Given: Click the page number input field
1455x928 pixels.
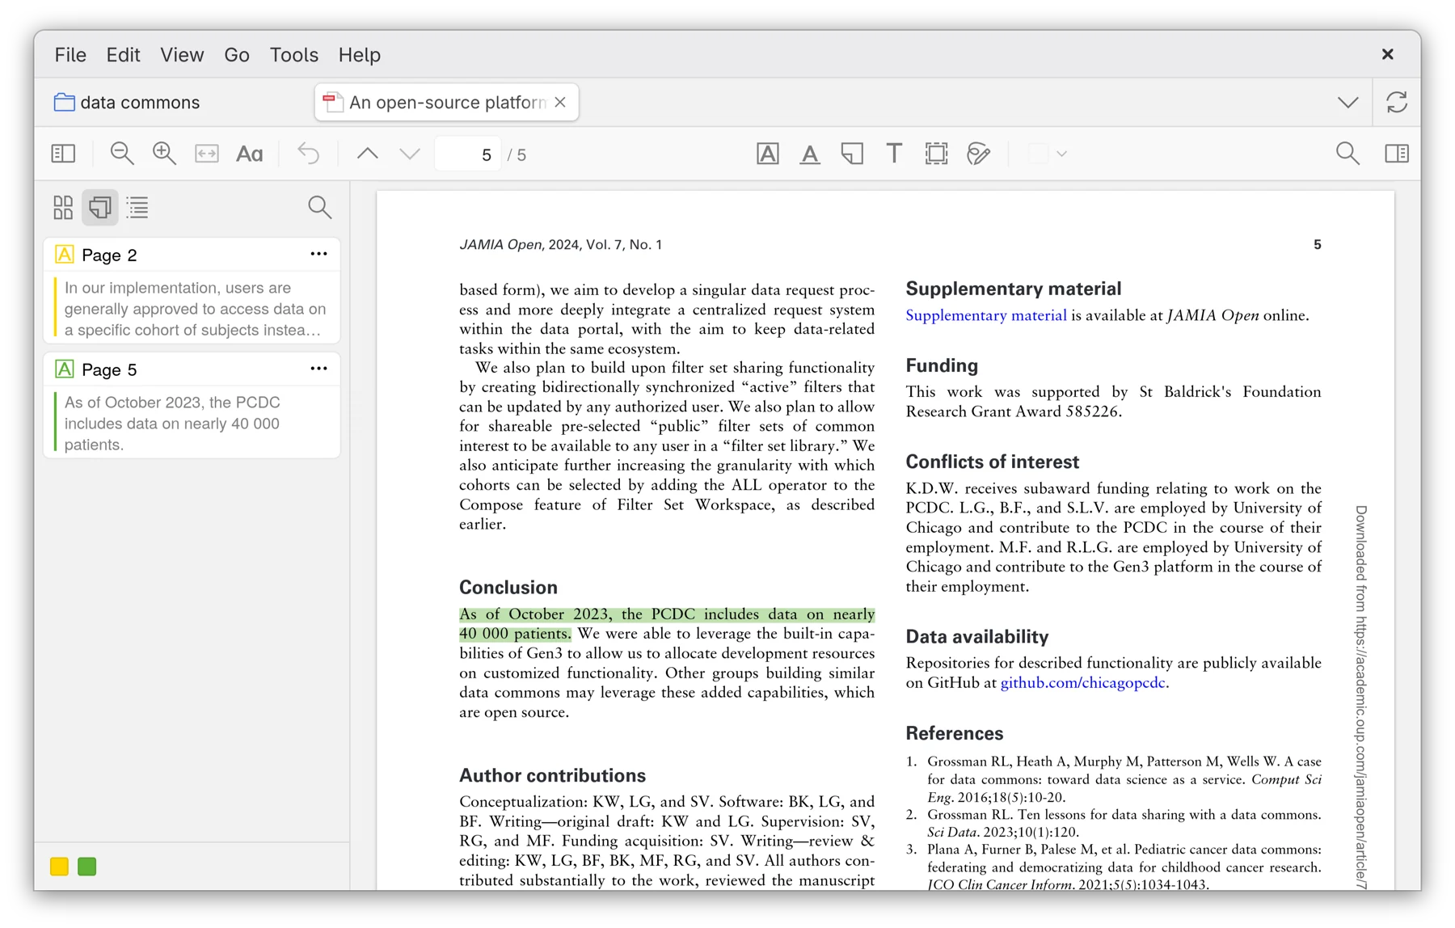Looking at the screenshot, I should tap(468, 154).
